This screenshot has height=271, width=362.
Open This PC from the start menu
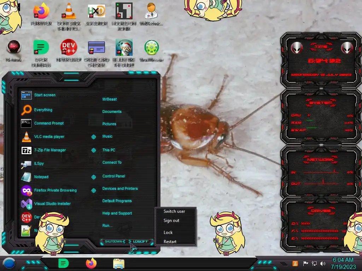[x=109, y=150]
